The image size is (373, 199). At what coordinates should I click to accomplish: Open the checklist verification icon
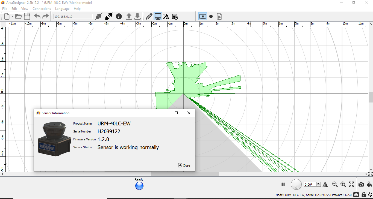(x=175, y=16)
